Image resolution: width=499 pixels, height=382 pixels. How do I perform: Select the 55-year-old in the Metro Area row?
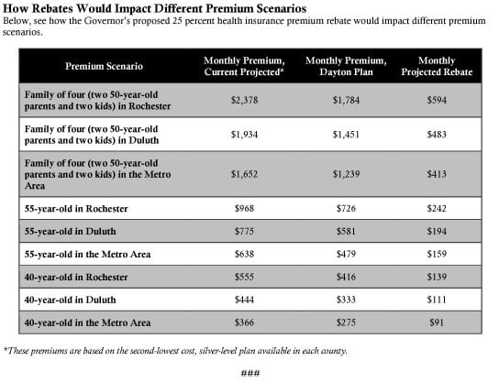250,255
